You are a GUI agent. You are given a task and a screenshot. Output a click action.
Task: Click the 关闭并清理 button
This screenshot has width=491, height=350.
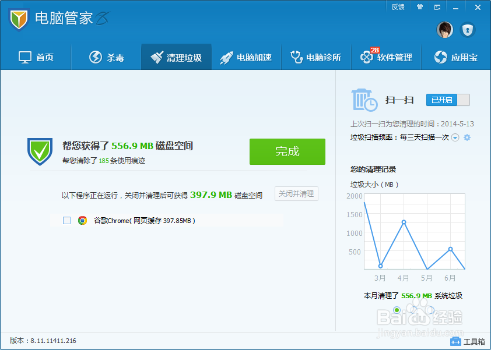pos(296,193)
